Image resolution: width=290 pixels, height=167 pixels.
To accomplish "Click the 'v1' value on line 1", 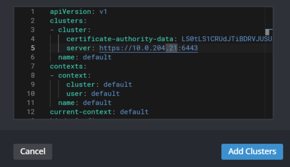I will pos(103,12).
